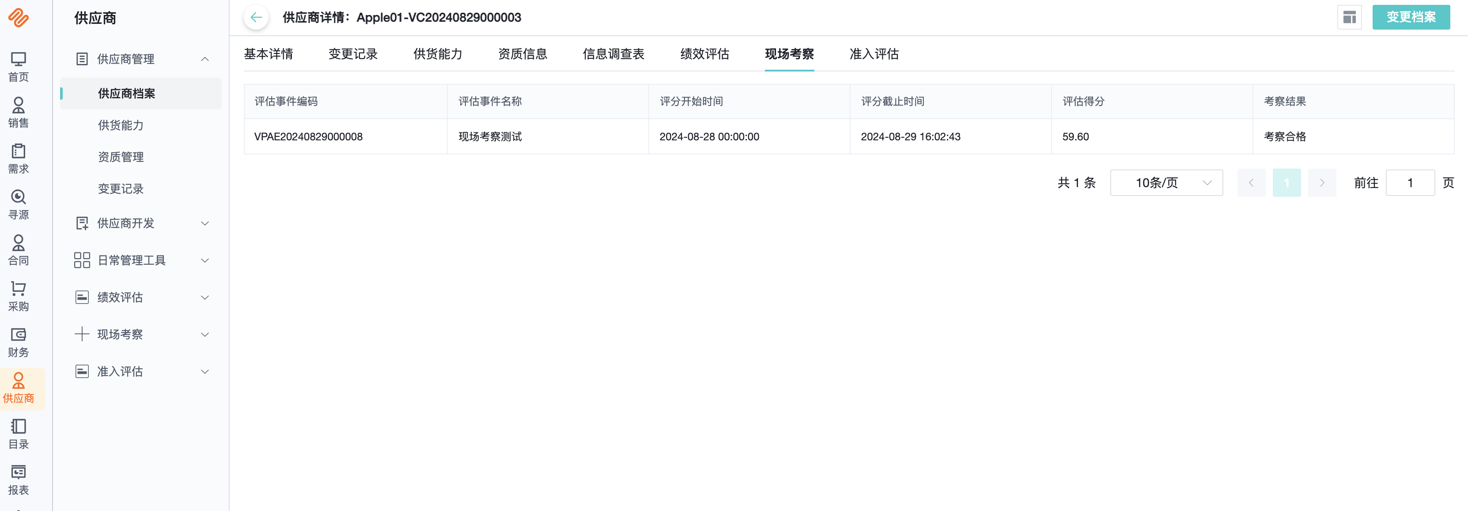Click the layout toggle icon near 变更档案

[x=1349, y=17]
